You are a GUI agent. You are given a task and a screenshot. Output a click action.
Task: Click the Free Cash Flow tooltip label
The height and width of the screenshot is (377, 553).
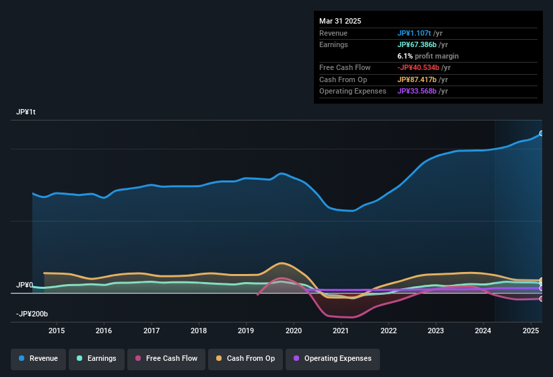click(x=345, y=67)
